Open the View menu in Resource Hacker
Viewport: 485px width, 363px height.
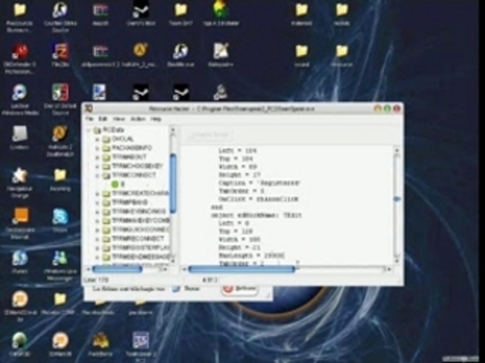(x=119, y=119)
